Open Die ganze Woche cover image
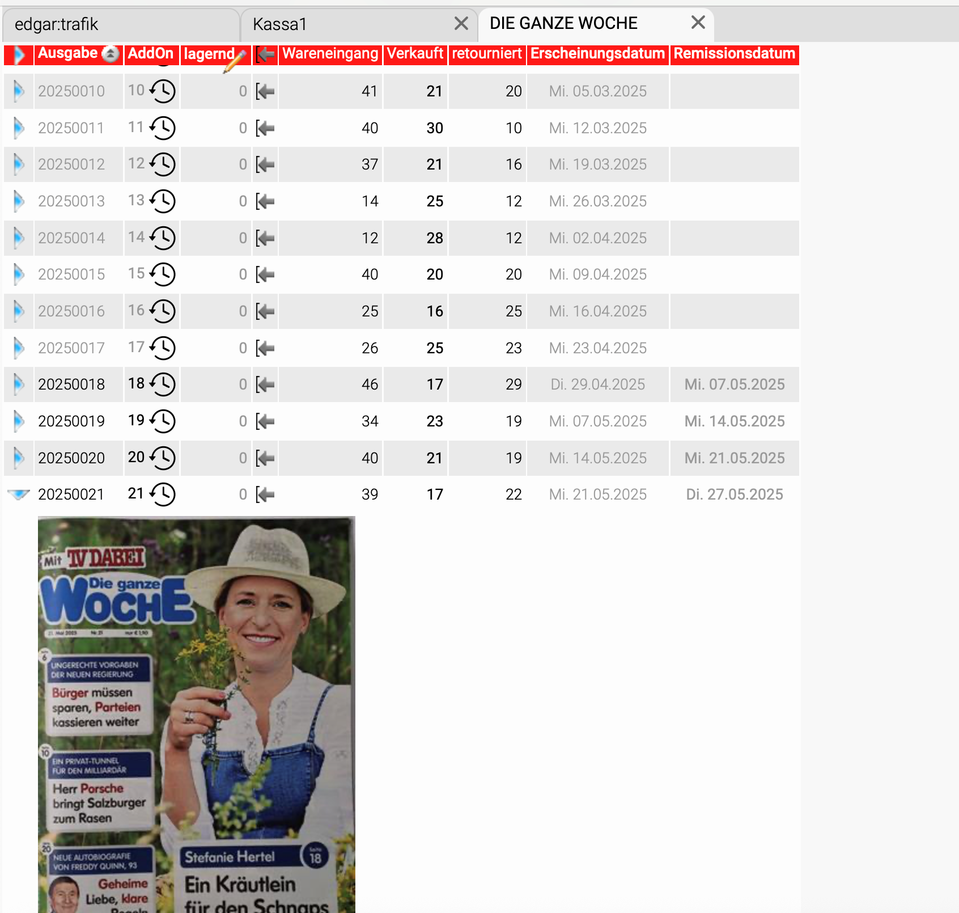 click(197, 715)
